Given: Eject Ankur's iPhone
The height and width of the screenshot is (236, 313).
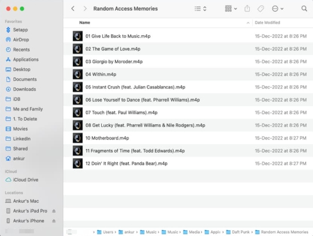Looking at the screenshot, I should pos(54,221).
